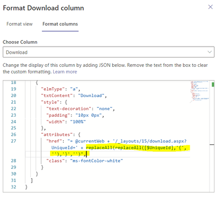Click the "txtContent": "Download" line
Image resolution: width=220 pixels, height=199 pixels.
point(74,95)
